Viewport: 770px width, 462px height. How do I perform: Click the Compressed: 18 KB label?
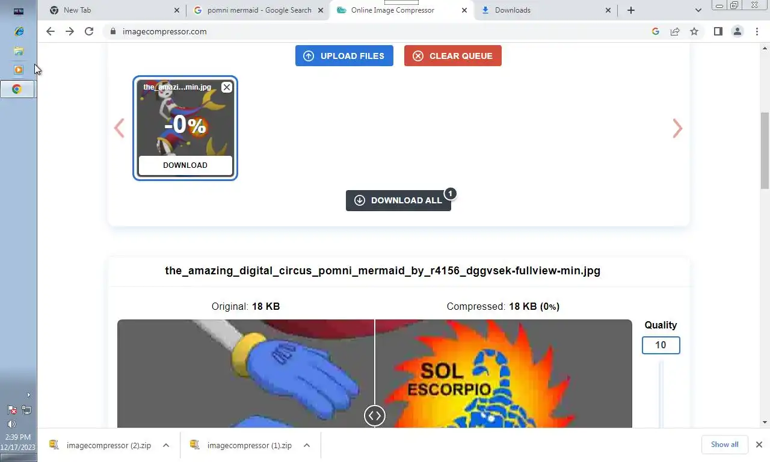tap(503, 306)
